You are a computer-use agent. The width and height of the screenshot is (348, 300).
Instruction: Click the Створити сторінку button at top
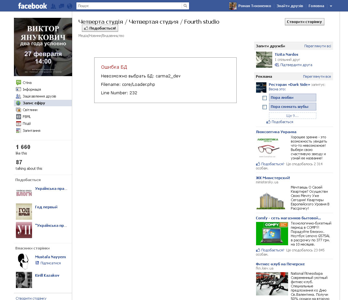point(304,22)
